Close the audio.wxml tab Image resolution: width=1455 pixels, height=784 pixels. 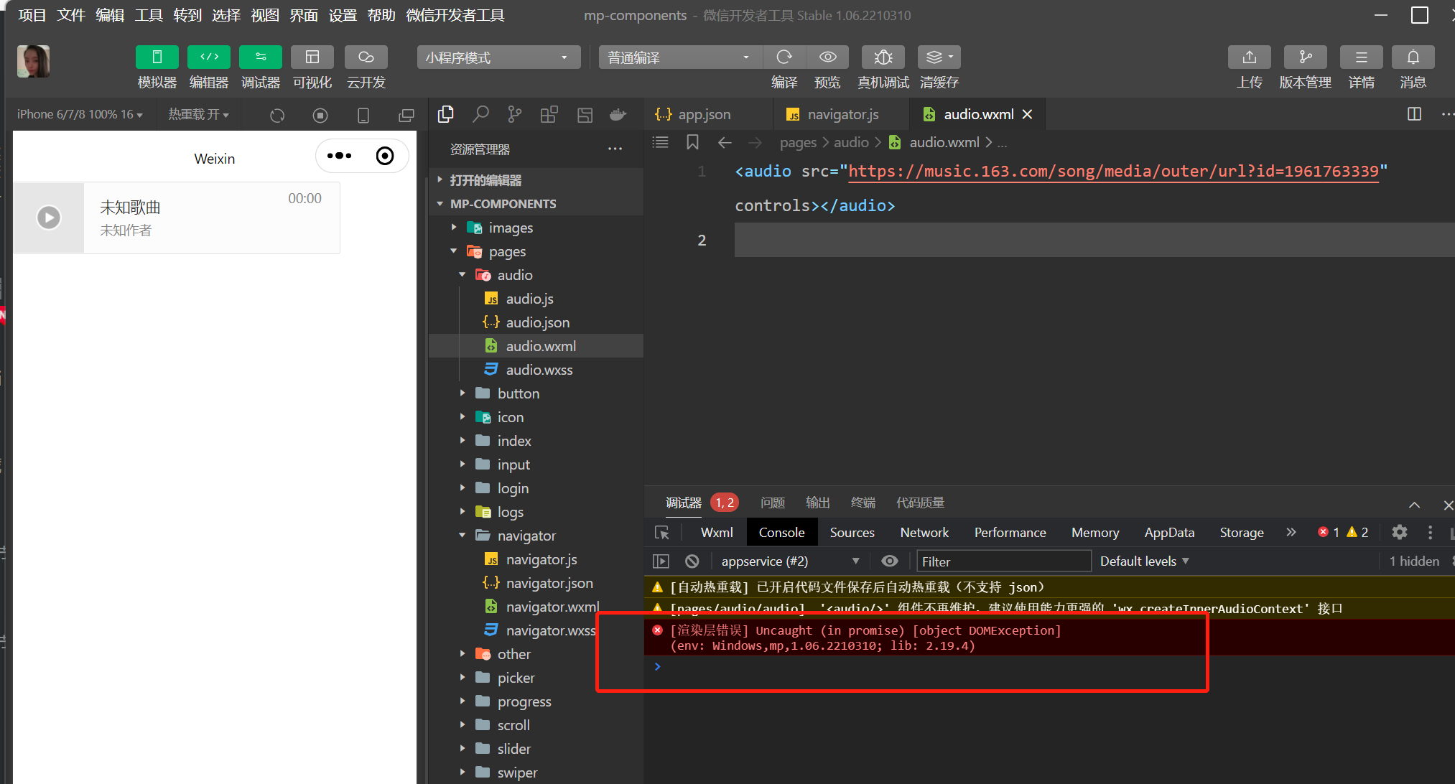1028,114
